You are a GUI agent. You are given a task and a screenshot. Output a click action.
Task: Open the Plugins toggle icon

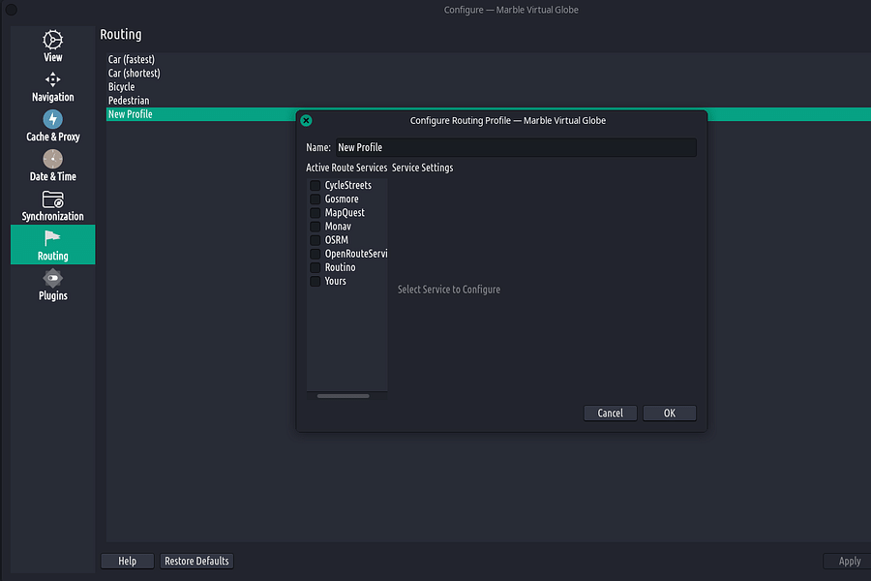[x=53, y=278]
